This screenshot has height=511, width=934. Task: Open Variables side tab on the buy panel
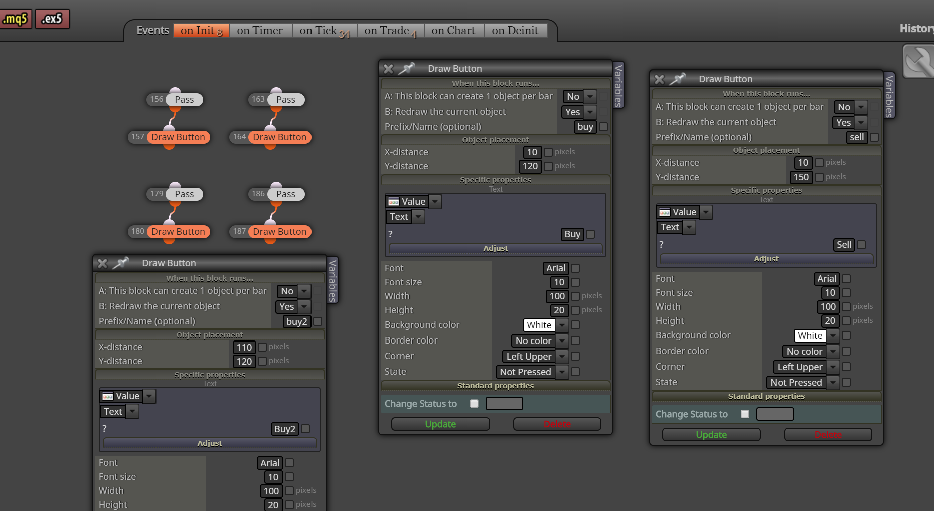point(618,85)
